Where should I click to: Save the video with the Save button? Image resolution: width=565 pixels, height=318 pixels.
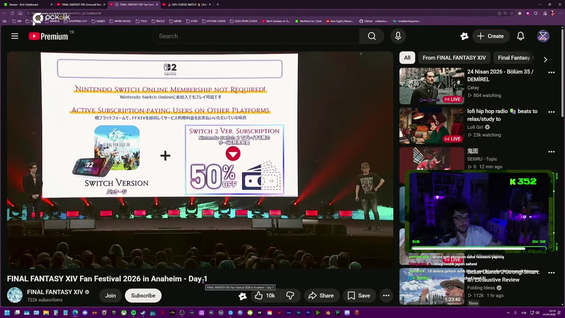click(359, 295)
